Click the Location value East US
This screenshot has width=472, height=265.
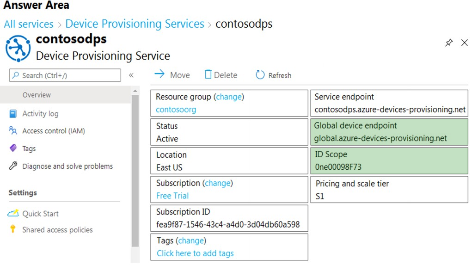(169, 167)
